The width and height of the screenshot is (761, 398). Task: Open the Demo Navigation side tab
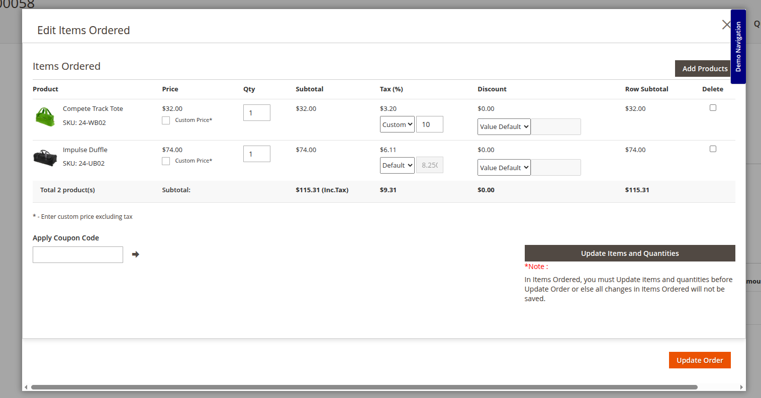coord(738,47)
